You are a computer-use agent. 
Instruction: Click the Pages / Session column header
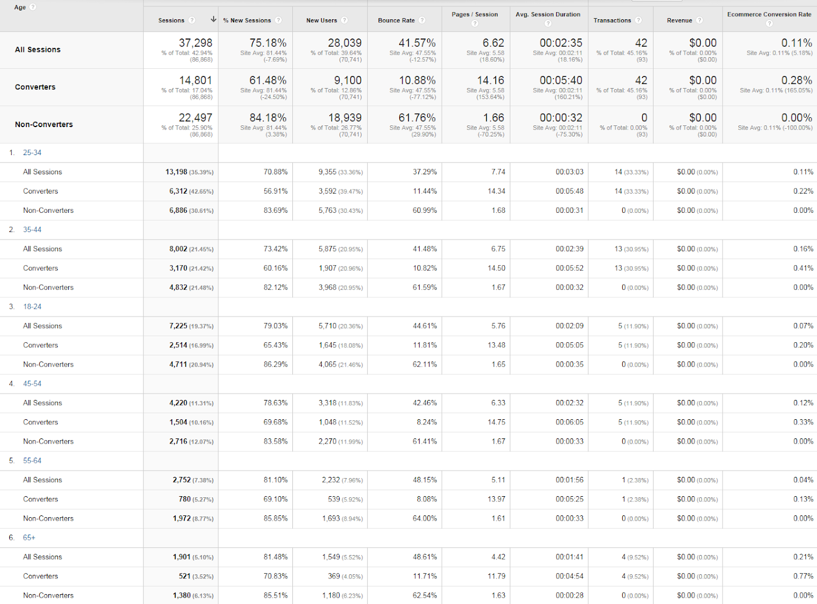[x=474, y=15]
